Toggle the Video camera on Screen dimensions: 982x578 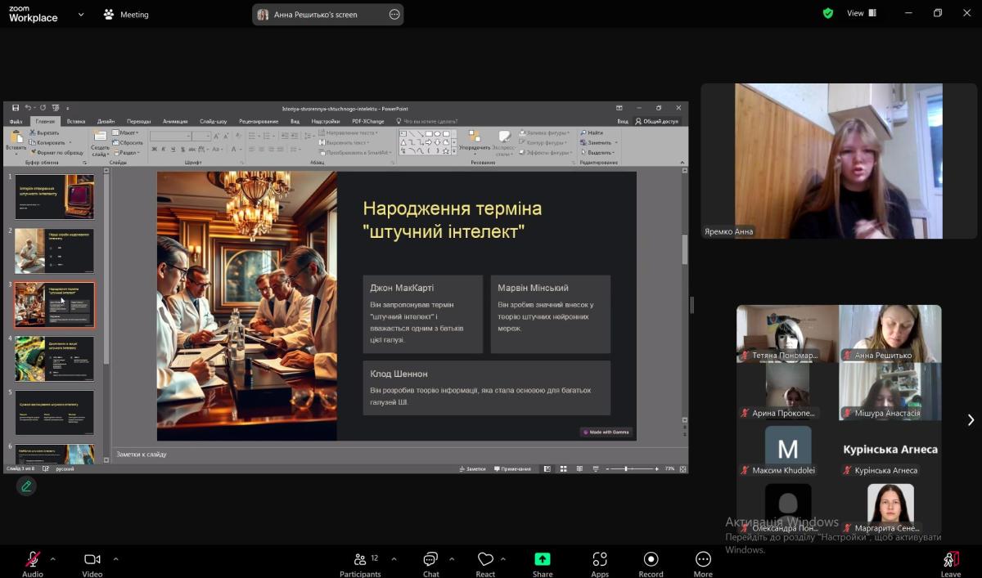(x=92, y=561)
